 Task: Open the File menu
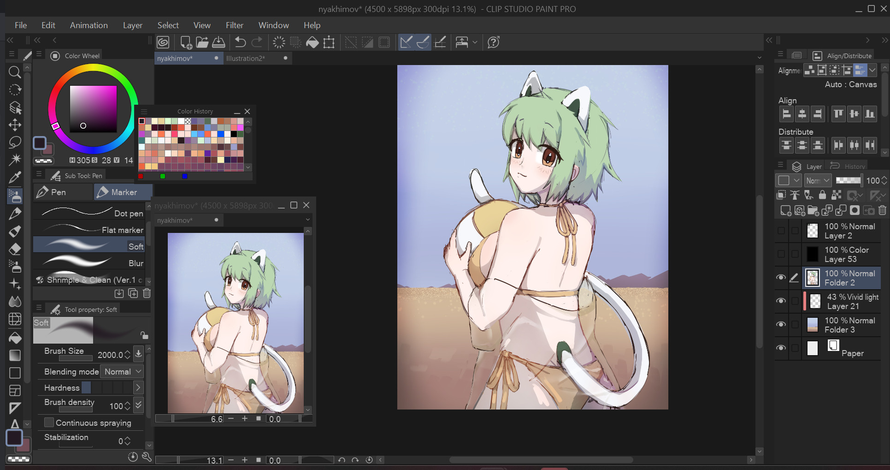[x=21, y=25]
